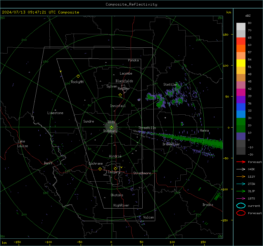Click the asterisk marker above Limestone
The height and width of the screenshot is (246, 263).
[x=55, y=110]
